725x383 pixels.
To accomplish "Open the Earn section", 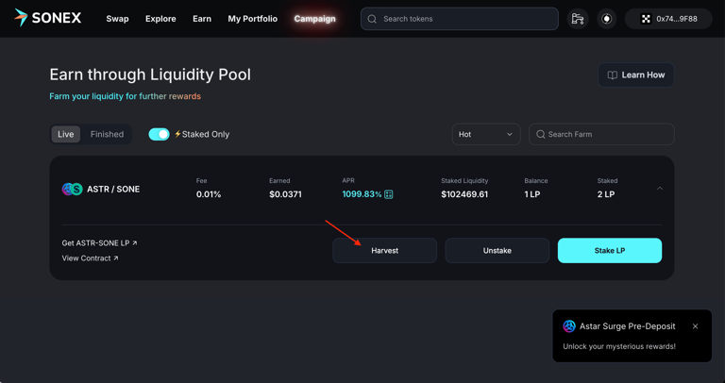I will (x=202, y=19).
